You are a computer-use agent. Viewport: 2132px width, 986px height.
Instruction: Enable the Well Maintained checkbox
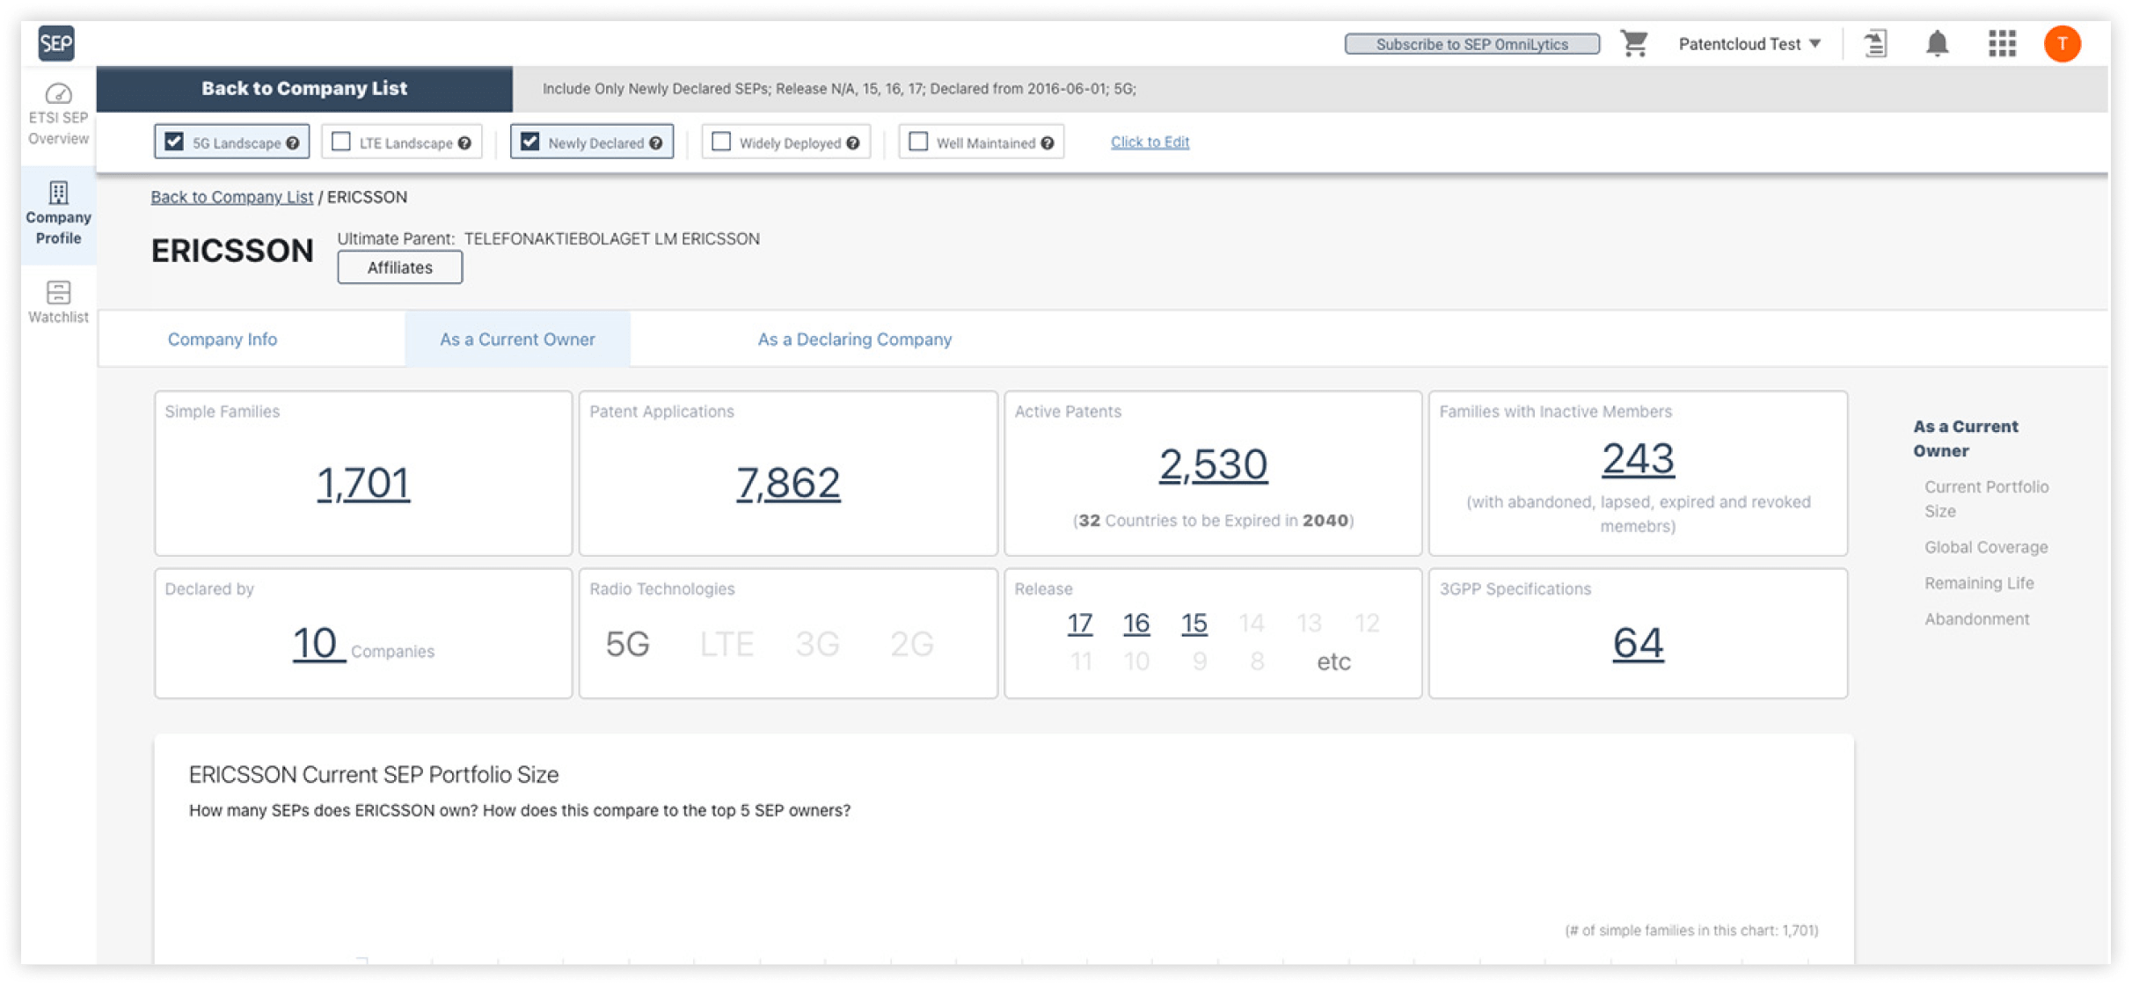(x=918, y=142)
